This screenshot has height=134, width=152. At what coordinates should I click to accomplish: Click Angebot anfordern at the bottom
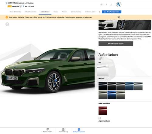[x=48, y=130]
